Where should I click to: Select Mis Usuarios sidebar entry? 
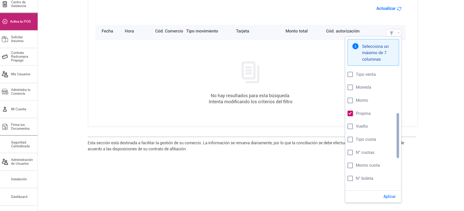(19, 74)
